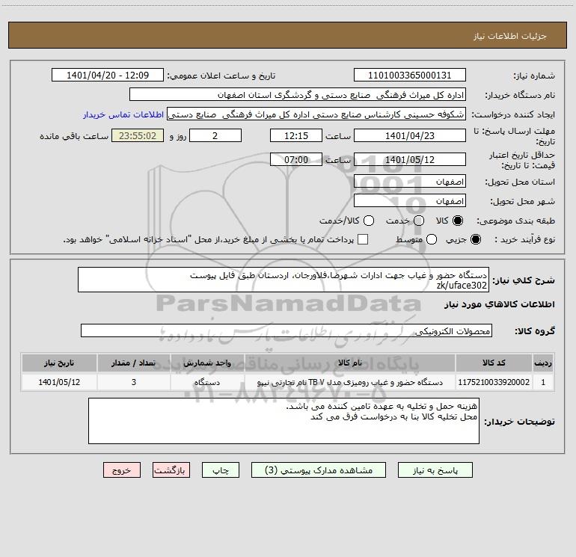
Task: Toggle the اسناد خزانه اسلامی payment checkbox
Action: pos(363,239)
